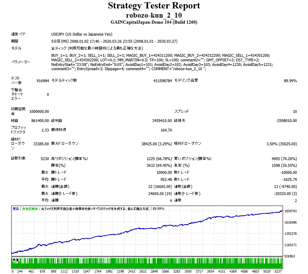Select spread value 10
Image resolution: width=308 pixels, height=274 pixels.
click(295, 111)
